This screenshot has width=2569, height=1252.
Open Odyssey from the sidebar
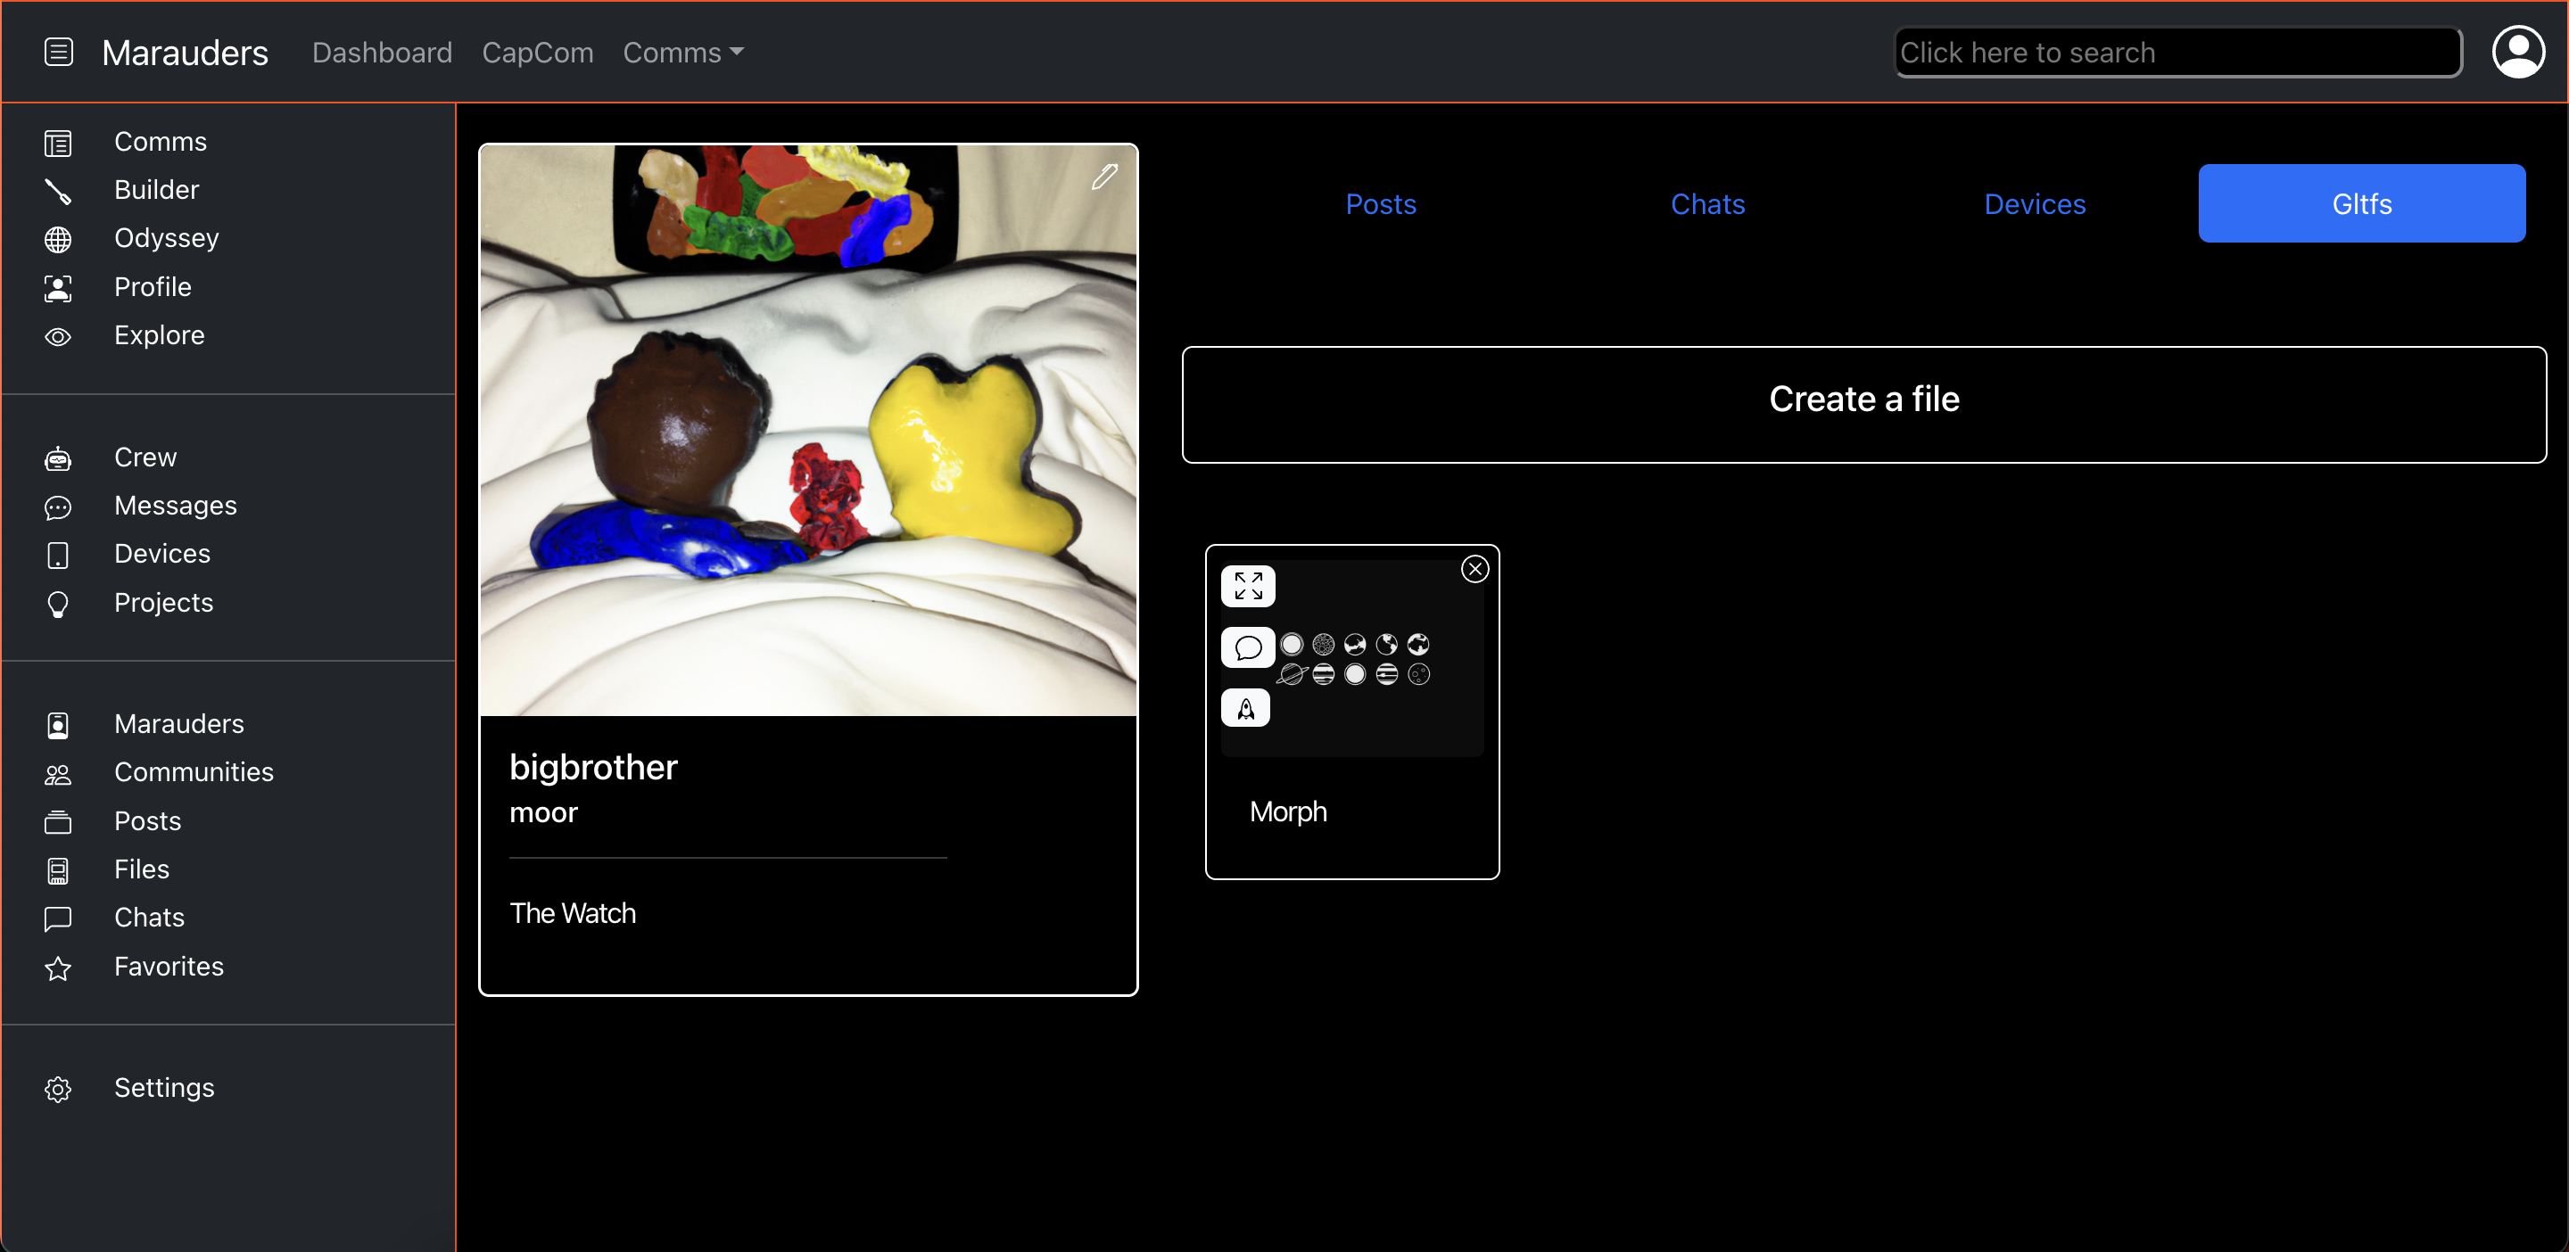click(166, 238)
